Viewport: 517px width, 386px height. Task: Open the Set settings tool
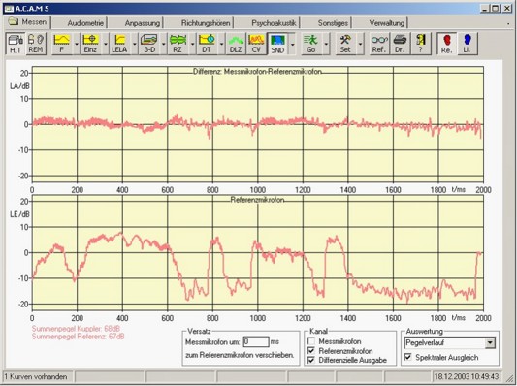[345, 44]
